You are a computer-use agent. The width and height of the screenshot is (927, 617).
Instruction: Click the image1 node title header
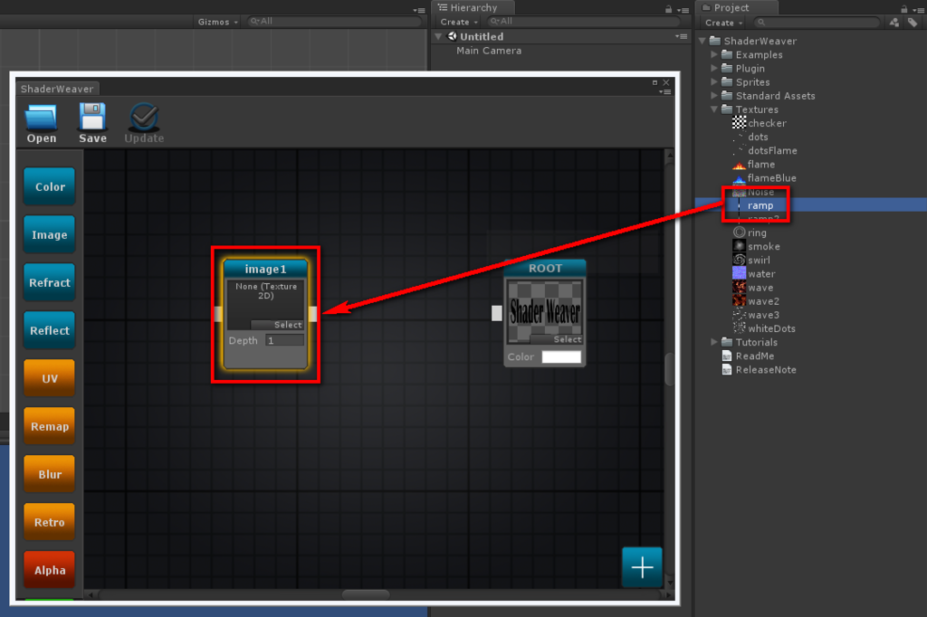[x=265, y=269]
